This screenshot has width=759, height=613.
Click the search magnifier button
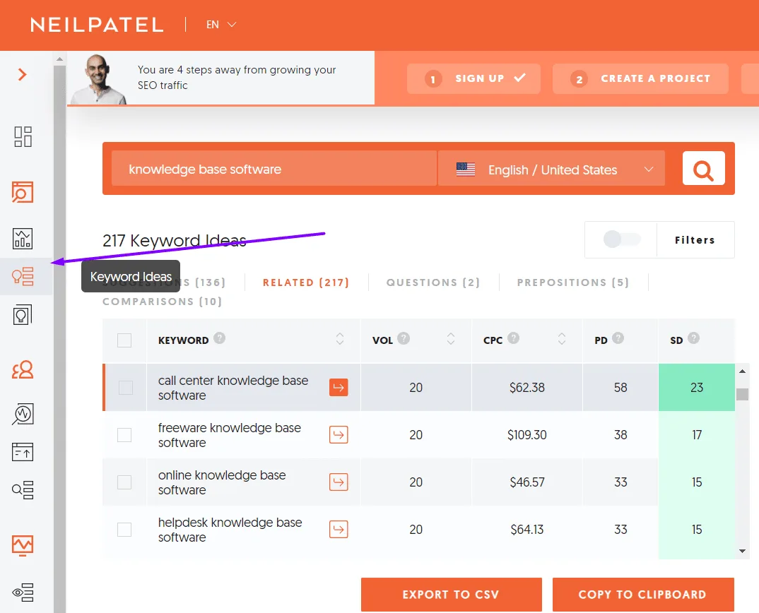703,168
